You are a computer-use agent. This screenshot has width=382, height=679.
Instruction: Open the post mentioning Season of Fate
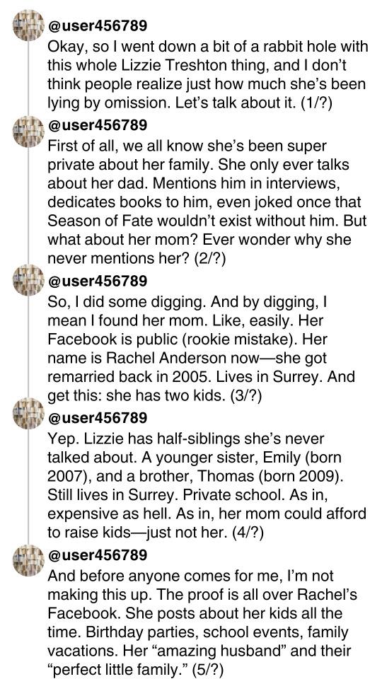pyautogui.click(x=207, y=202)
